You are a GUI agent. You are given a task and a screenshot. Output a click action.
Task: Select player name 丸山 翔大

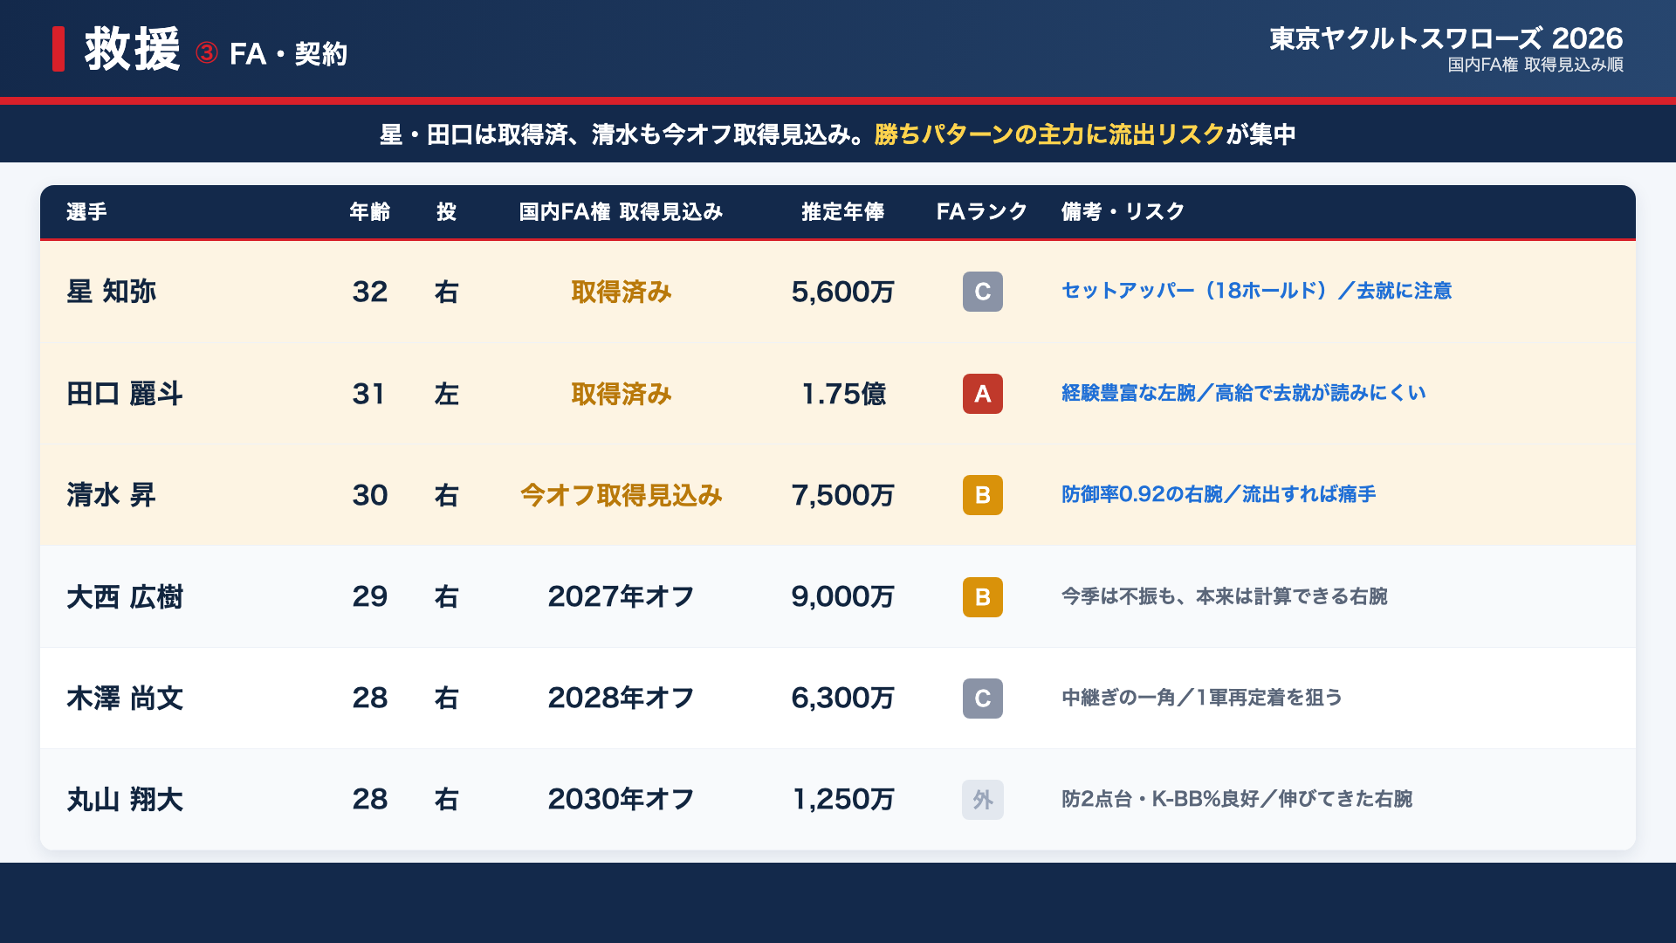pyautogui.click(x=125, y=800)
